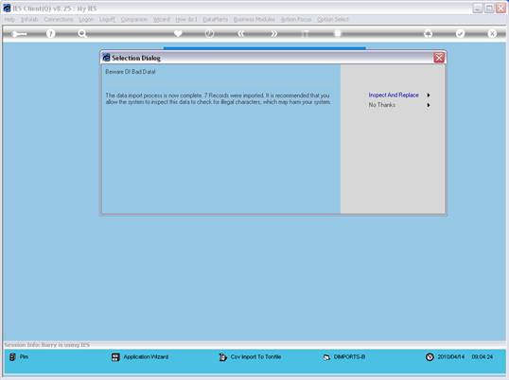Expand the arrow next to No Thanks

[429, 105]
